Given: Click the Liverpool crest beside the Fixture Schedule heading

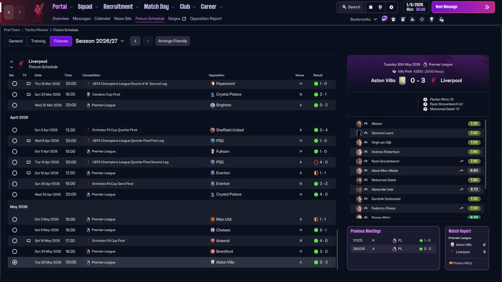Looking at the screenshot, I should (x=22, y=64).
